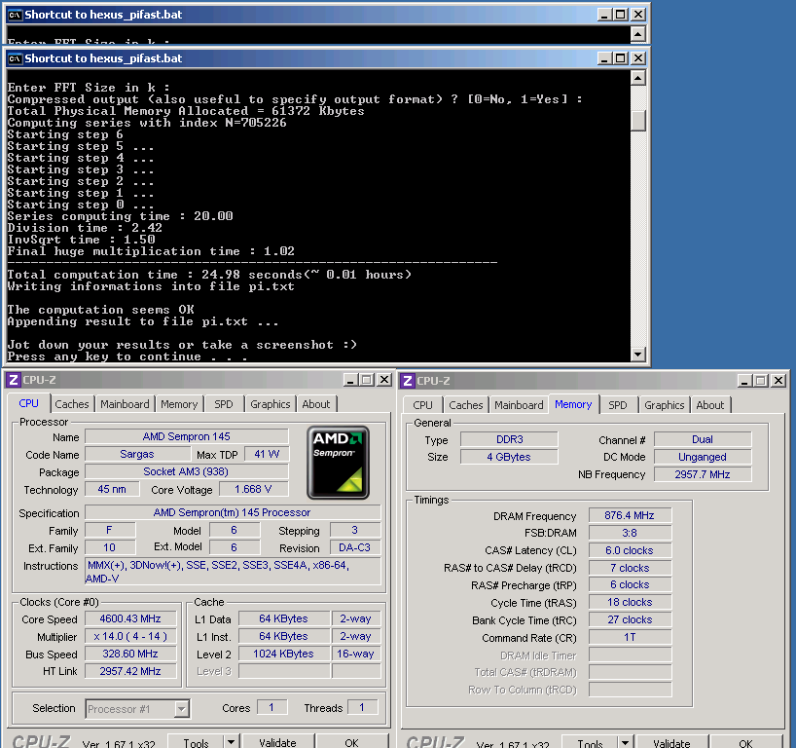Click the '1T' Command Rate value
Viewport: 796px width, 748px height.
coord(630,637)
